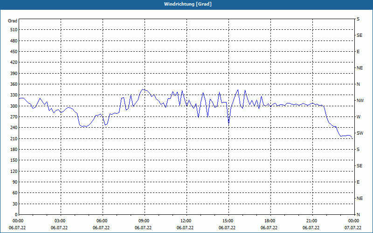Viewport: 373px width, 233px height.
Task: Click the 12:00 time label
Action: tap(186, 221)
